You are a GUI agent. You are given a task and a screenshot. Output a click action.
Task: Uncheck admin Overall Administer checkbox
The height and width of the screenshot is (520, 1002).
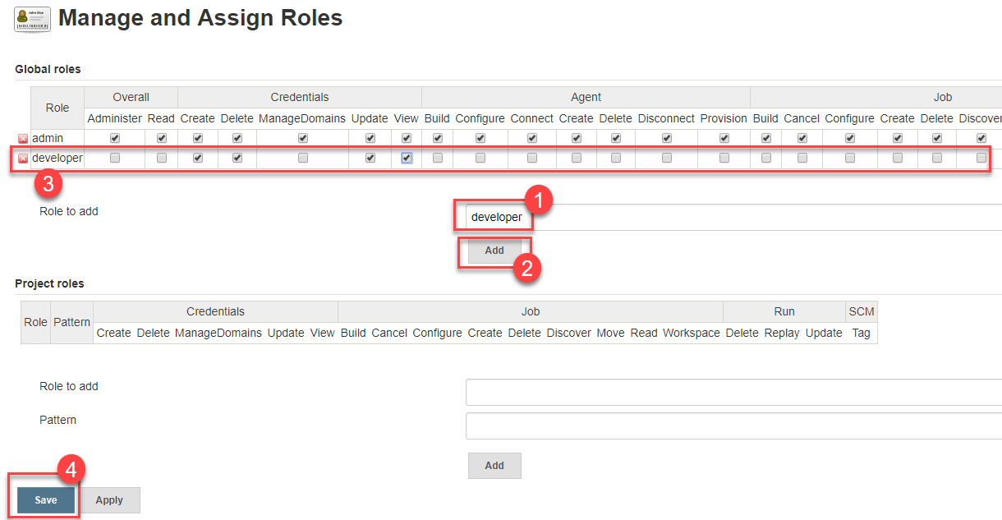(115, 138)
